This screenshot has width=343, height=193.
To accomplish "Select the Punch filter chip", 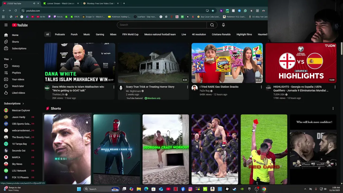I will [74, 35].
